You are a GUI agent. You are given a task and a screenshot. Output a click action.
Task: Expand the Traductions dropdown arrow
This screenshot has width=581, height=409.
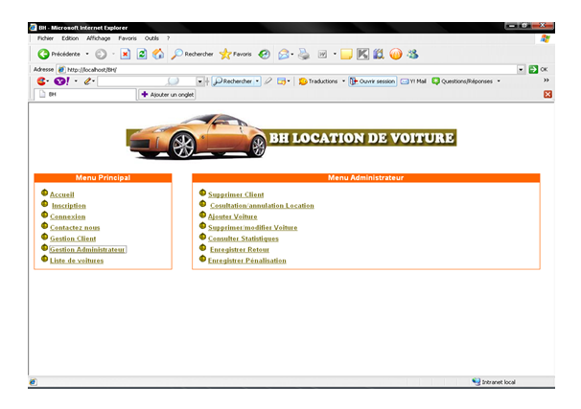(x=343, y=81)
